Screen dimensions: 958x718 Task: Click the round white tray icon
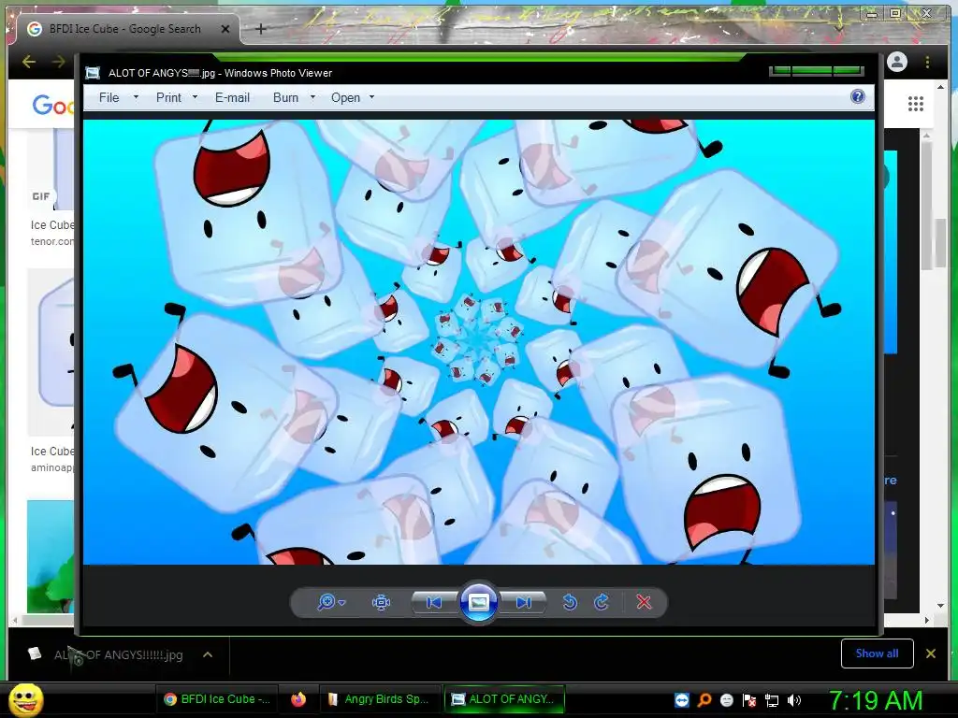point(726,700)
